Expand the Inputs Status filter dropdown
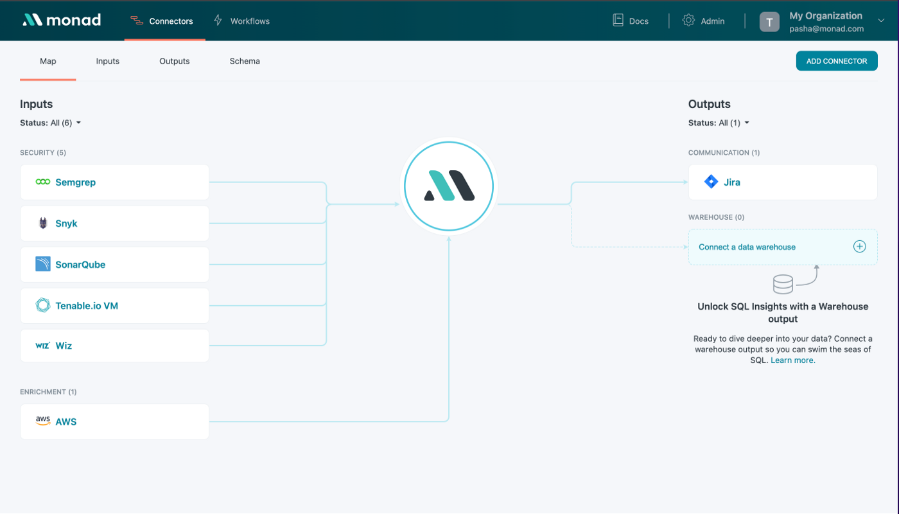This screenshot has width=899, height=514. coord(51,123)
